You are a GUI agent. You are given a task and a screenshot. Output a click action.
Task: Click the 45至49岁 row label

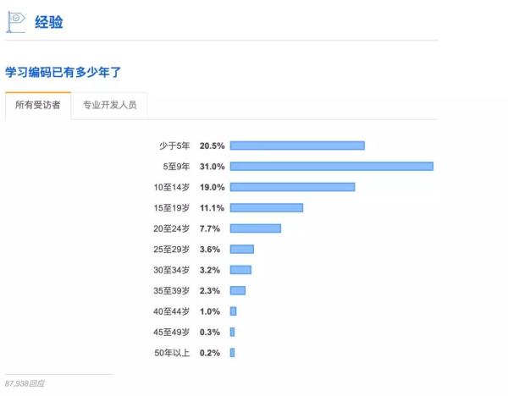(172, 332)
